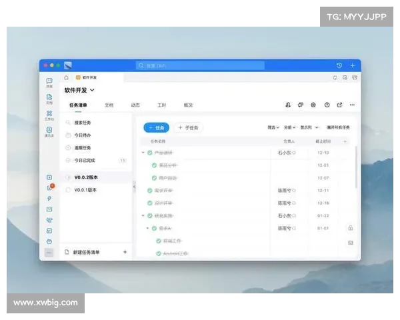The height and width of the screenshot is (320, 400).
Task: Toggle completion checkbox for 产品调研 task
Action: point(150,153)
